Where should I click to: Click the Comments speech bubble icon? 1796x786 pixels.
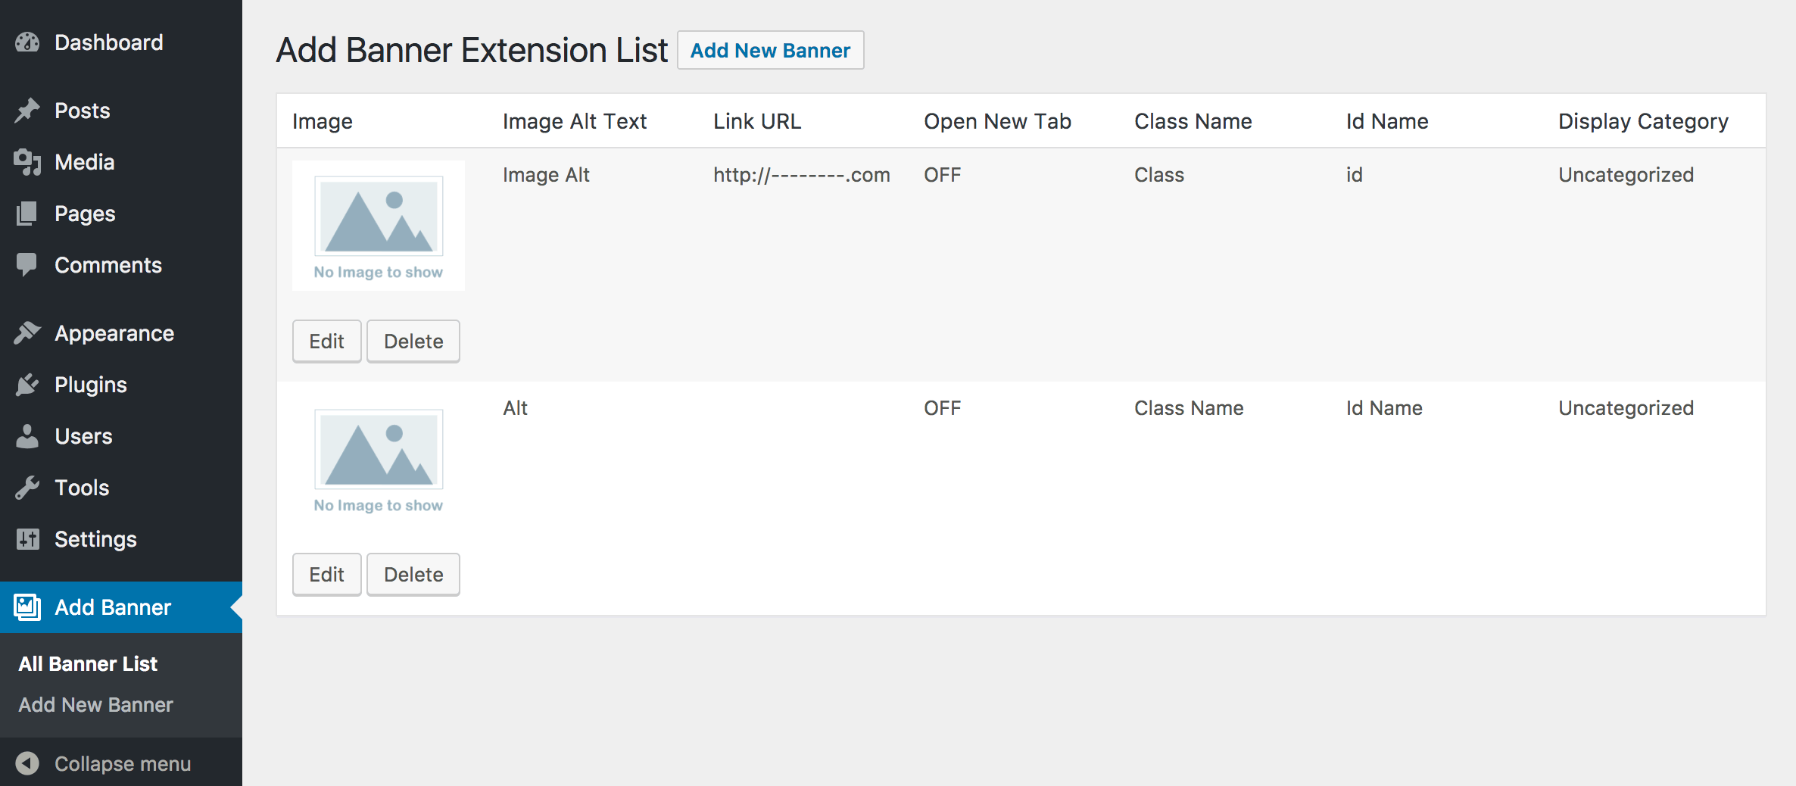(x=27, y=265)
